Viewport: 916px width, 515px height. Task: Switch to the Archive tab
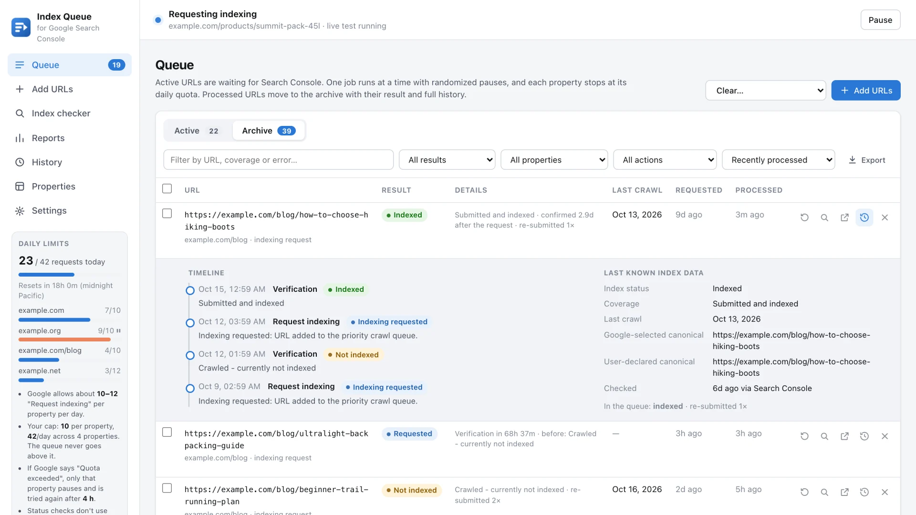pyautogui.click(x=269, y=131)
